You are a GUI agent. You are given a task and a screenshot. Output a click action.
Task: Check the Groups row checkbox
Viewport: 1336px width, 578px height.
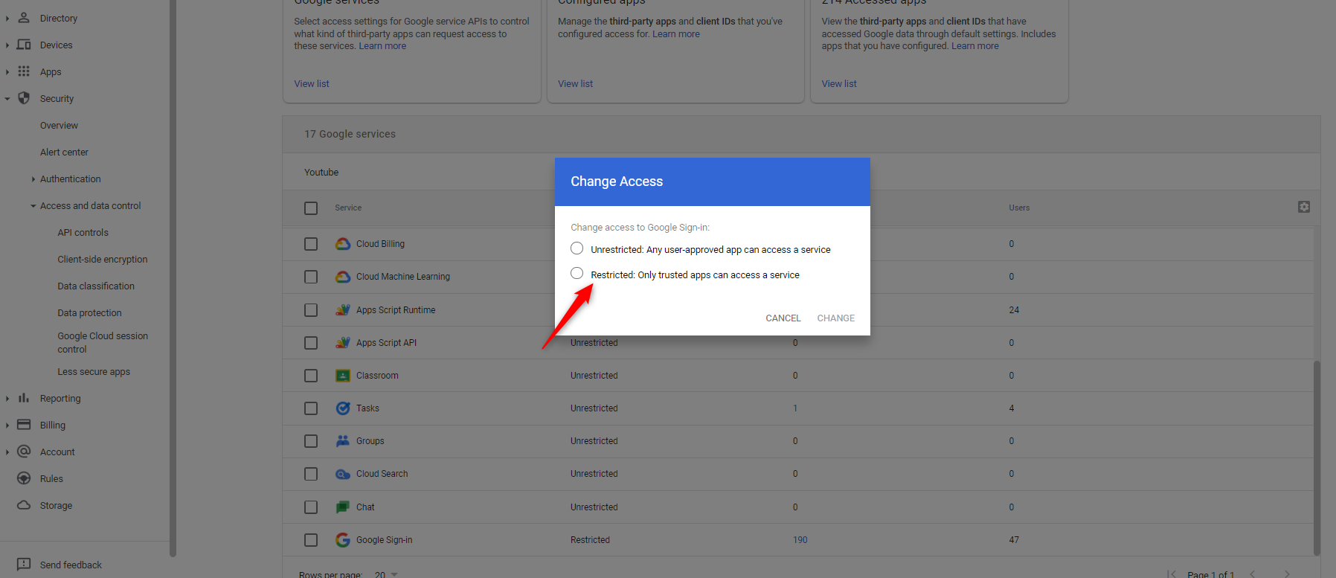point(311,441)
